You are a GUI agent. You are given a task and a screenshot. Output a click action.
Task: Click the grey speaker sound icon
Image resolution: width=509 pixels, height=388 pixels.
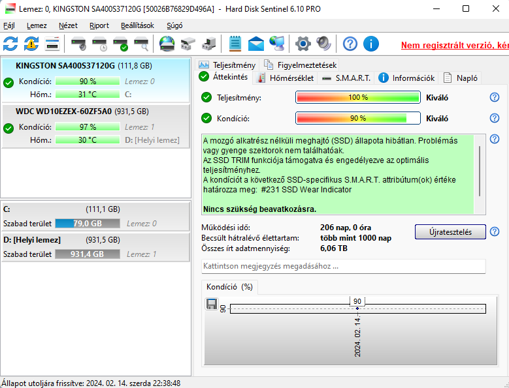coord(323,44)
